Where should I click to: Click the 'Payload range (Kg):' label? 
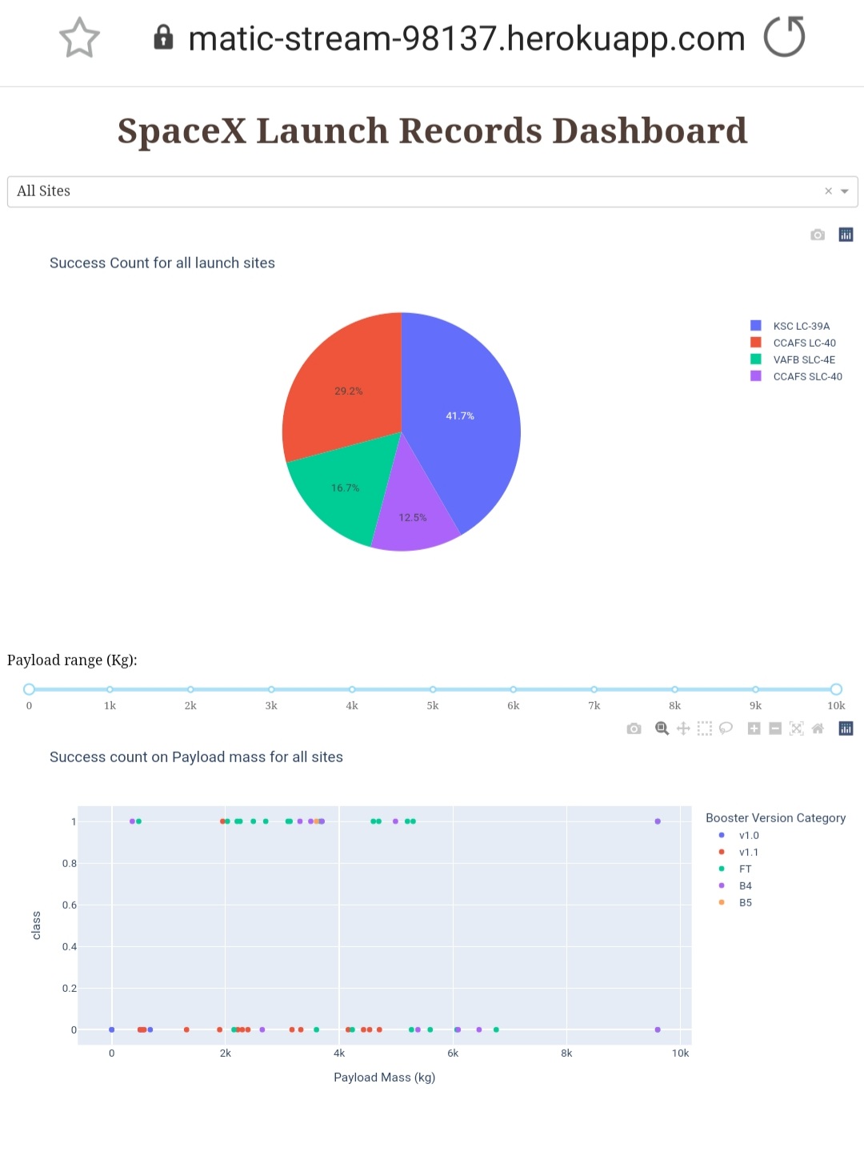click(72, 660)
